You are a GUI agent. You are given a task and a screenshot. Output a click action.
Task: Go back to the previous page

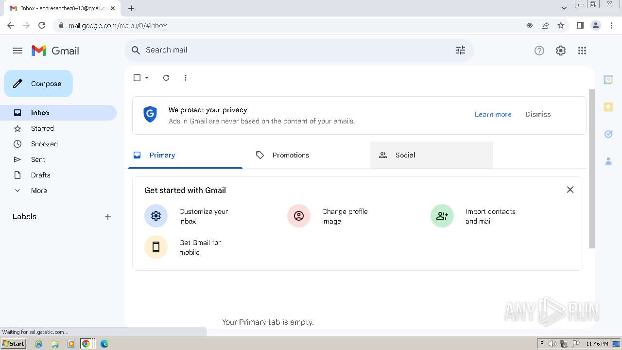(11, 25)
